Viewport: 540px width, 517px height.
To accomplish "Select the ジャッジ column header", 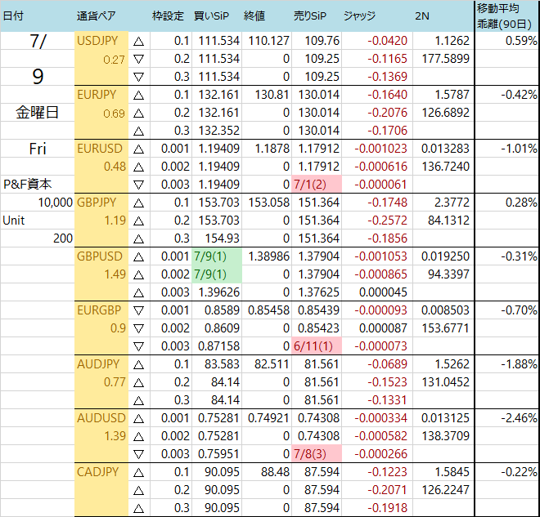I will click(x=377, y=16).
